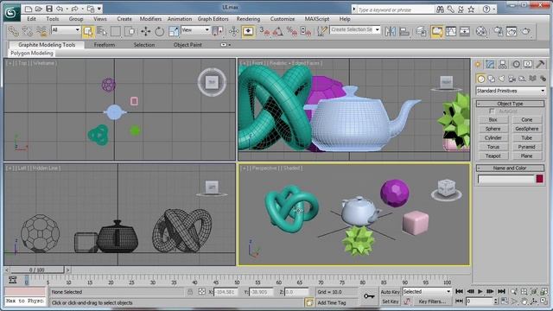Switch to the Hierarchy command panel
This screenshot has width=553, height=311.
tap(503, 64)
